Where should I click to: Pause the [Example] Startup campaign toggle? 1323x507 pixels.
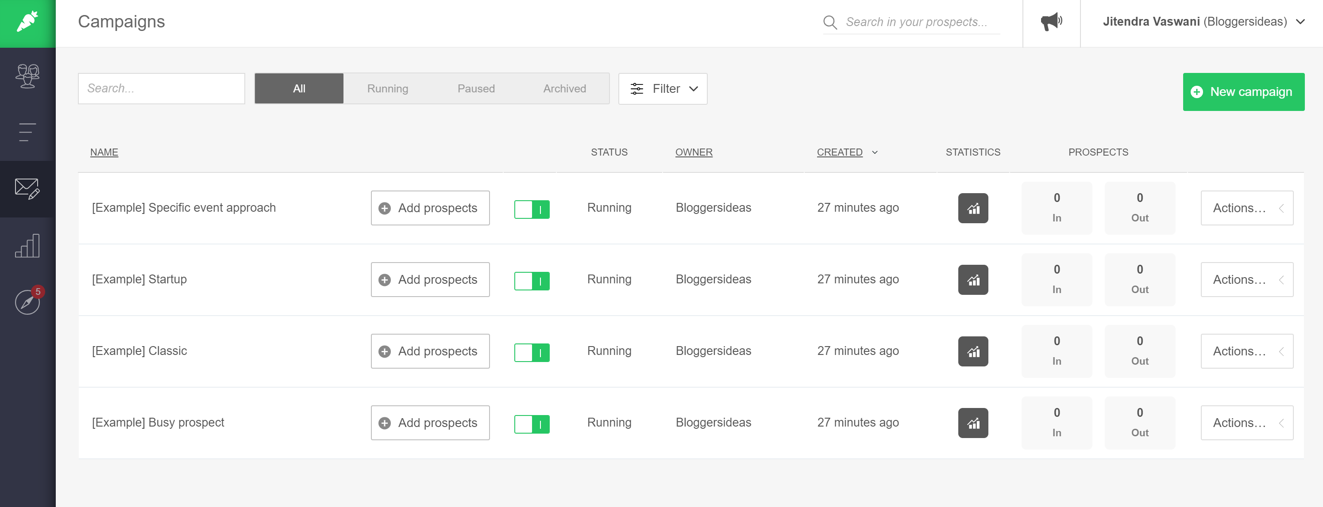[532, 280]
